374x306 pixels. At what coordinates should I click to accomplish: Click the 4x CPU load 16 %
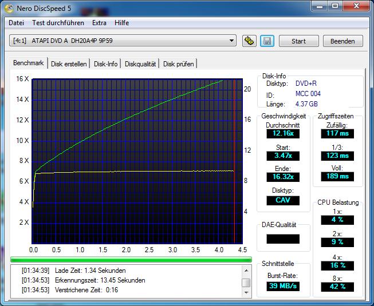tap(337, 265)
